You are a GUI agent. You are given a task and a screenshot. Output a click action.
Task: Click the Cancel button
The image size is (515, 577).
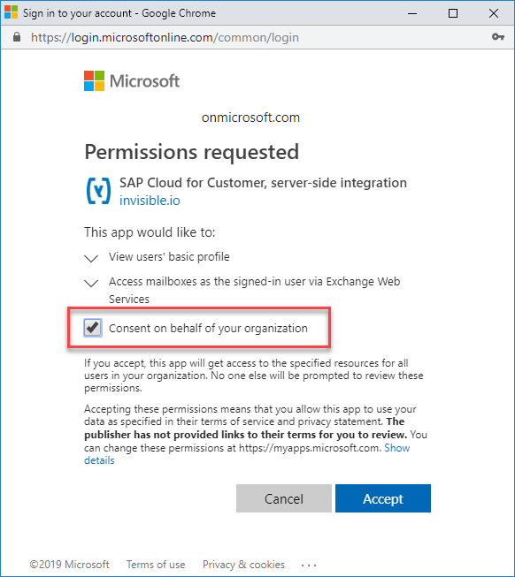284,498
